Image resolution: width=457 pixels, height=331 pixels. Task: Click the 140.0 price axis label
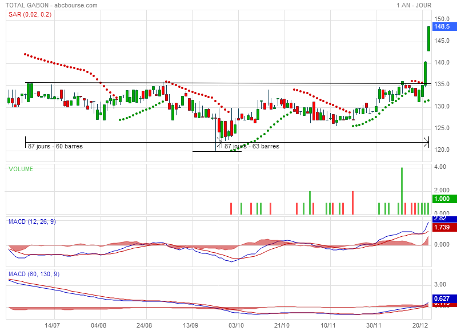click(442, 63)
